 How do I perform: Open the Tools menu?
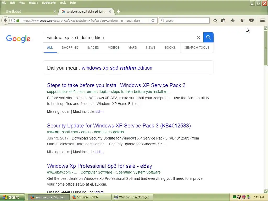[63, 3]
